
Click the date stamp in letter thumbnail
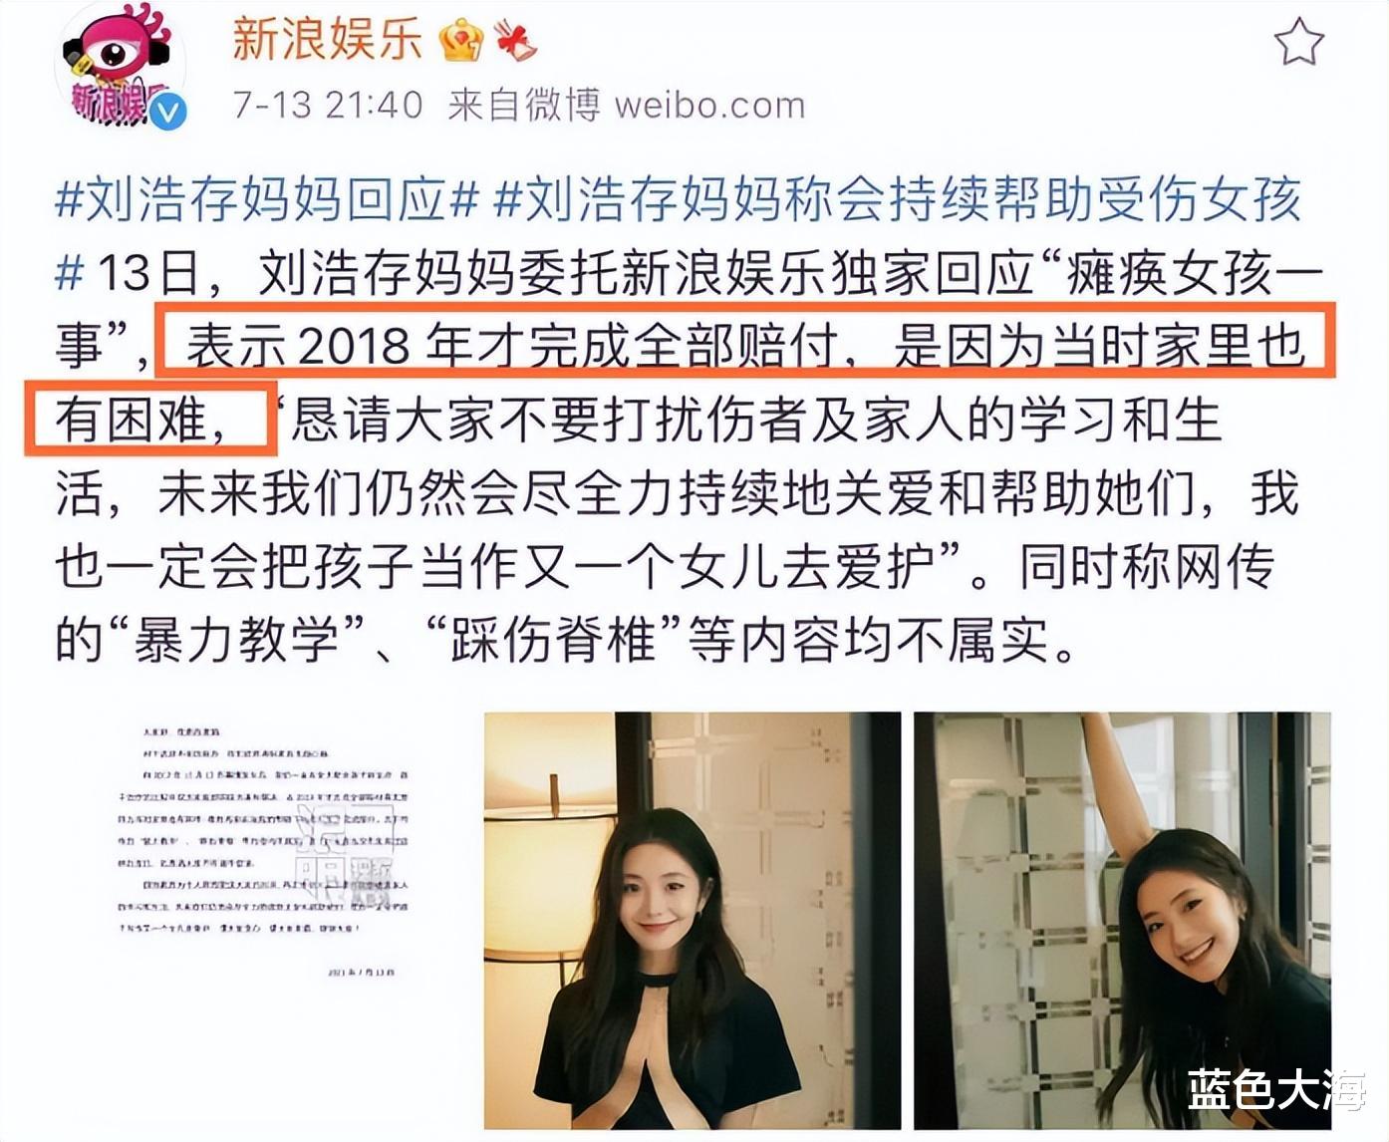[x=362, y=971]
